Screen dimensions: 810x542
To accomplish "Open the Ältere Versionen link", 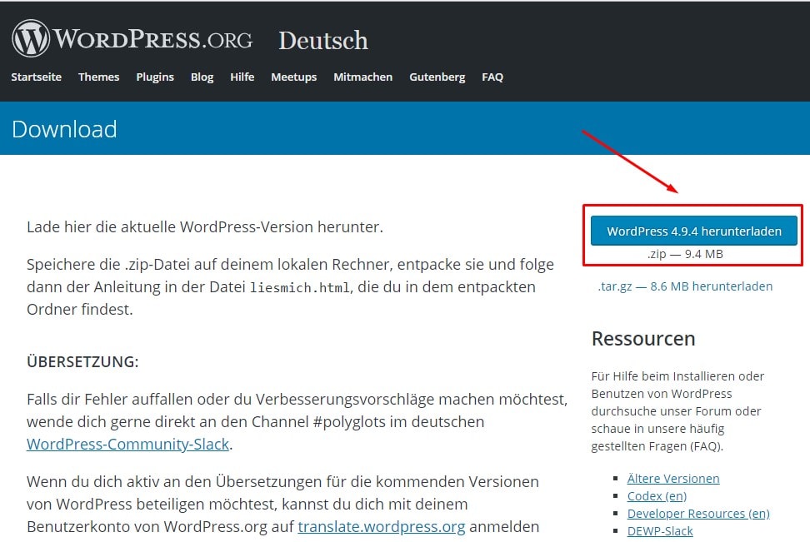I will (x=673, y=479).
